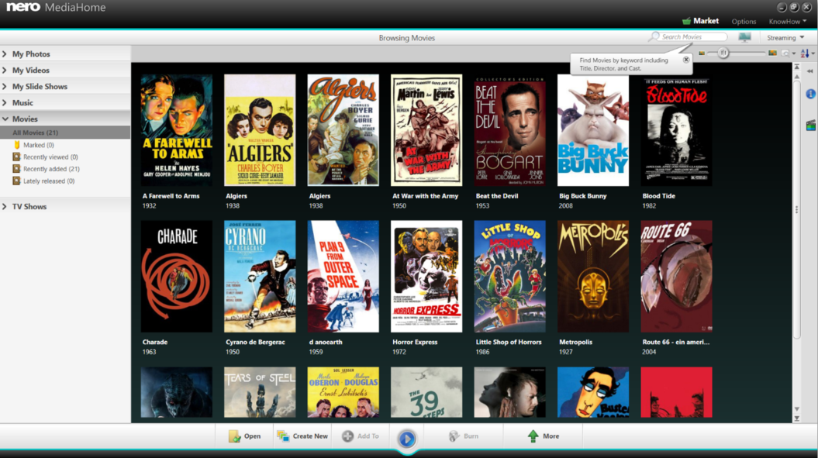The height and width of the screenshot is (458, 818).
Task: Collapse the right side panel
Action: click(x=810, y=71)
